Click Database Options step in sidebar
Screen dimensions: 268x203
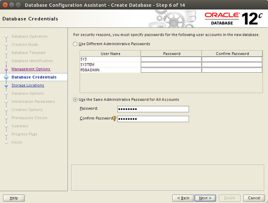click(27, 93)
